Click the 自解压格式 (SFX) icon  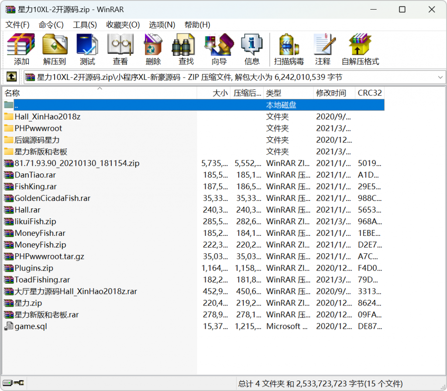[360, 49]
